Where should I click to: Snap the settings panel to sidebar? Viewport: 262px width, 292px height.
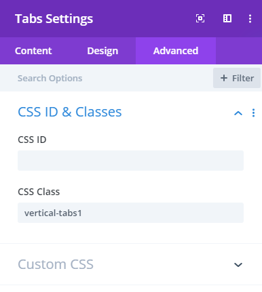227,18
